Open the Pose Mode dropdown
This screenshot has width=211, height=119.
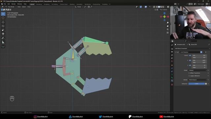coord(11,7)
